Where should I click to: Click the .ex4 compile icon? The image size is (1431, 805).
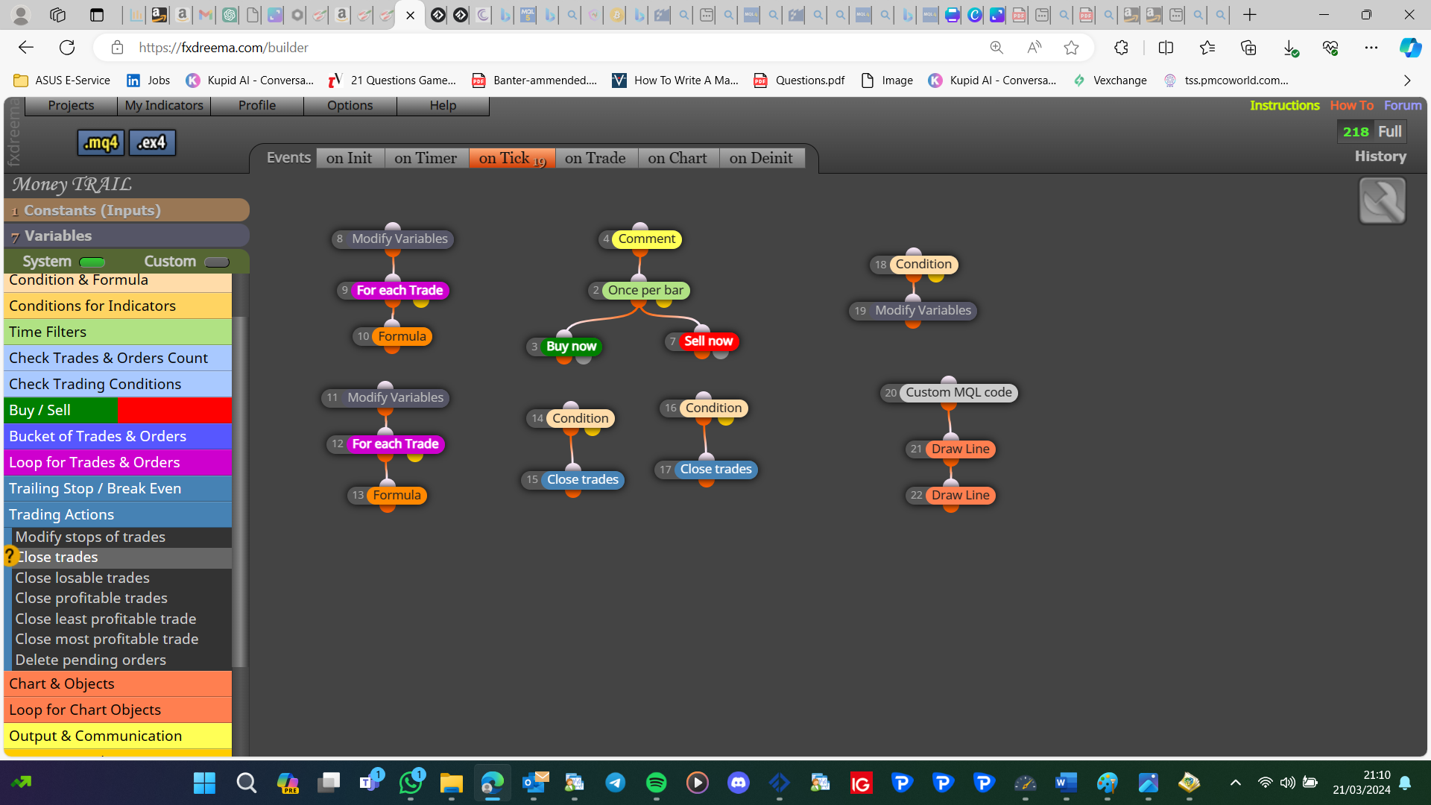pyautogui.click(x=152, y=142)
